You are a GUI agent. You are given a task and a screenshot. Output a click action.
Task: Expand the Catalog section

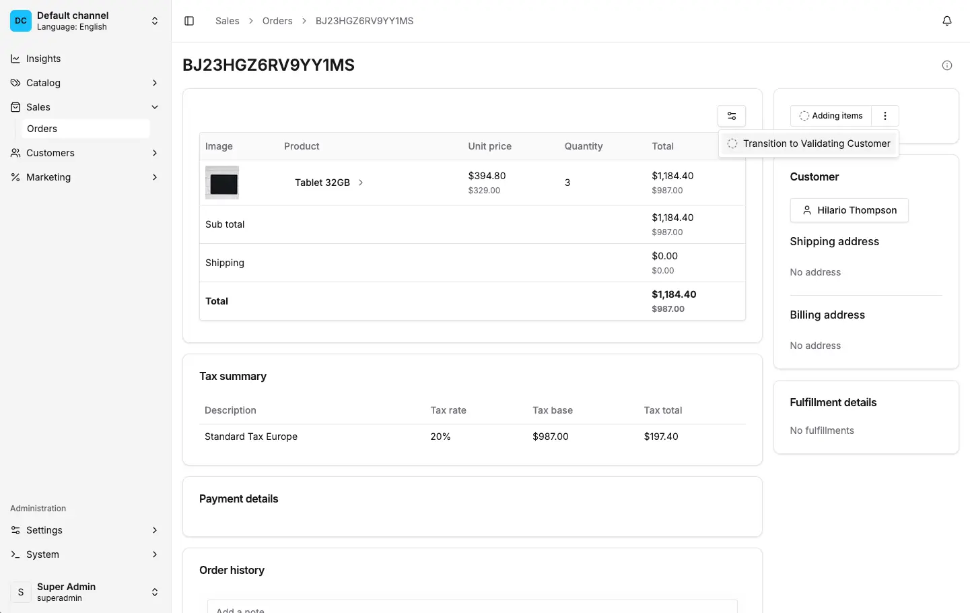(154, 83)
